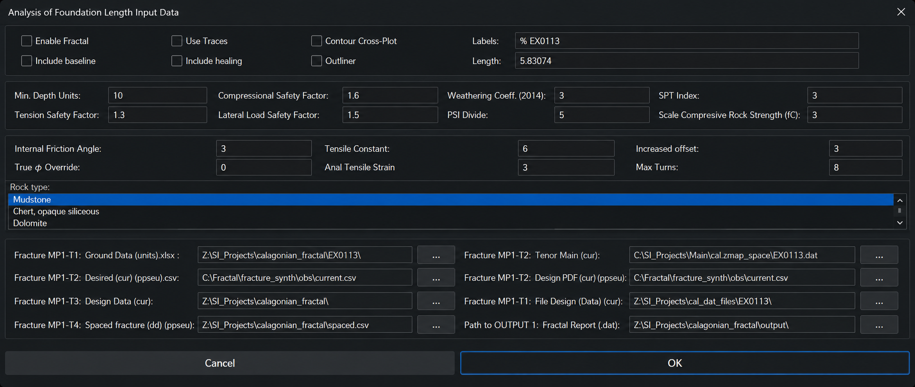The height and width of the screenshot is (387, 915).
Task: Browse for MP1-T2 Desired (cur) csv path
Action: pyautogui.click(x=436, y=278)
